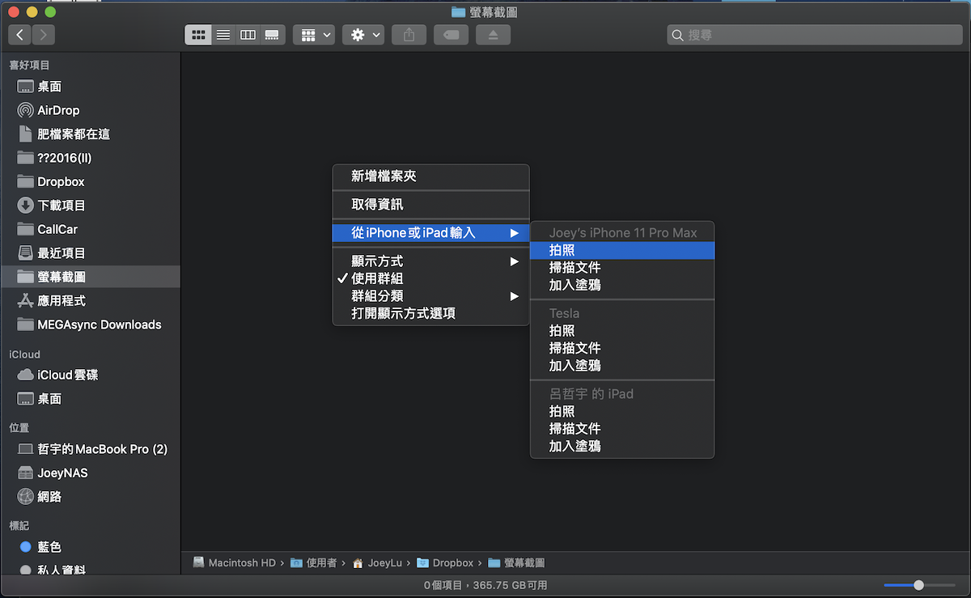Open 桌面 under 喜好項目 in sidebar
Image resolution: width=971 pixels, height=598 pixels.
(x=90, y=87)
